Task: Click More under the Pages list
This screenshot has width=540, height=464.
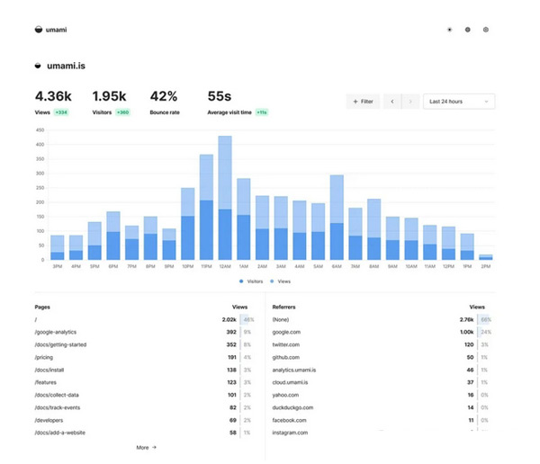Action: tap(142, 447)
